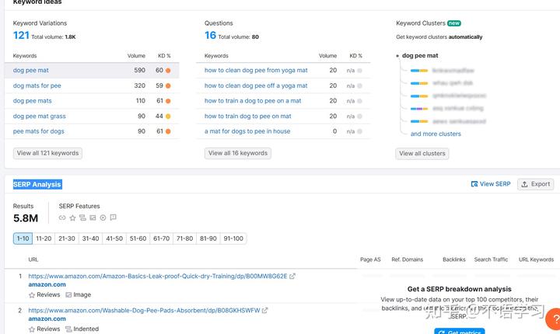Select the 11-20 results range tab
The height and width of the screenshot is (334, 560).
click(x=44, y=238)
